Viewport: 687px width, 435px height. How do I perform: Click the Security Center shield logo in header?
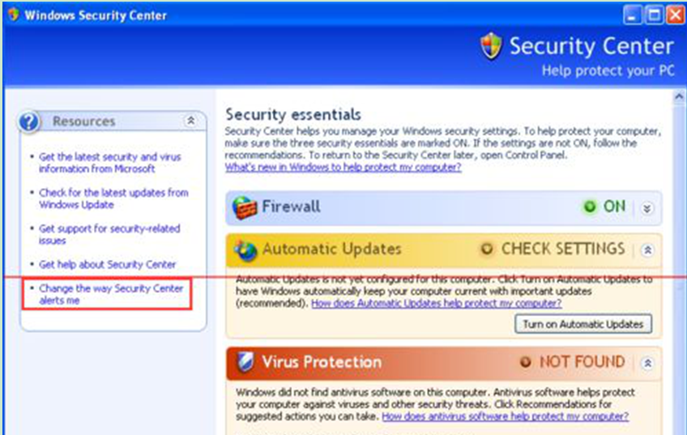[x=491, y=45]
